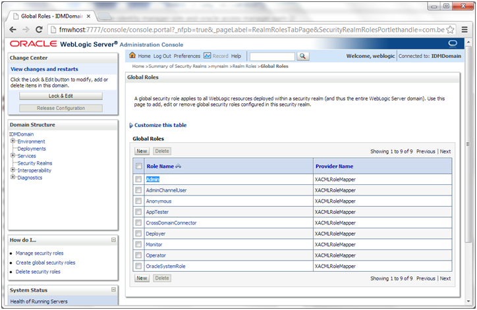Click the search magnifier button
The width and height of the screenshot is (477, 310).
point(302,56)
